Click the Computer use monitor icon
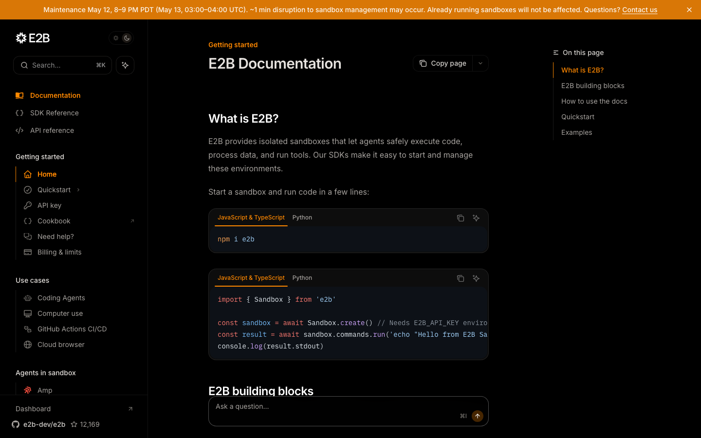This screenshot has width=701, height=438. [x=28, y=313]
